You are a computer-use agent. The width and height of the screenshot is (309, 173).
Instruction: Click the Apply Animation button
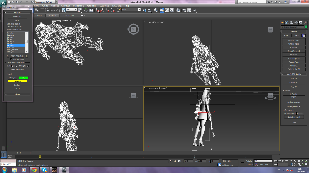coord(17,56)
